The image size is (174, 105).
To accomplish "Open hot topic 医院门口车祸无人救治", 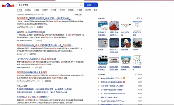I will point(109,98).
